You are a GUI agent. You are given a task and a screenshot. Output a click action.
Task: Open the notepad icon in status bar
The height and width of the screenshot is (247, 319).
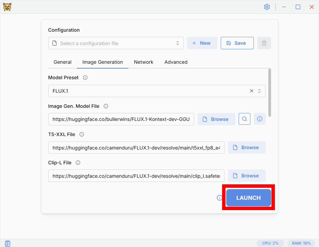point(8,243)
